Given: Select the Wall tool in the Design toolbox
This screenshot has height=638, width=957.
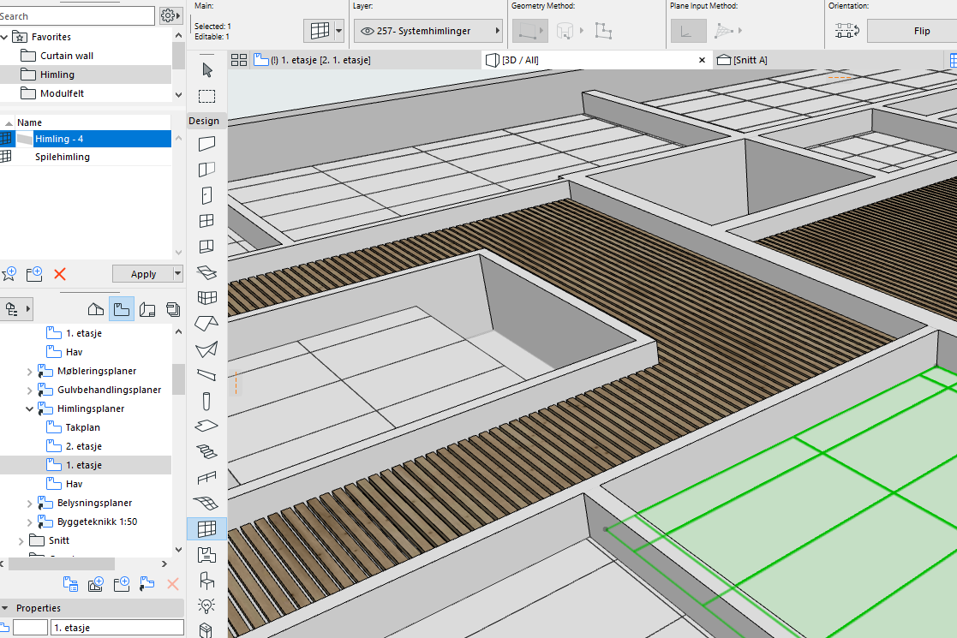Looking at the screenshot, I should pyautogui.click(x=206, y=143).
